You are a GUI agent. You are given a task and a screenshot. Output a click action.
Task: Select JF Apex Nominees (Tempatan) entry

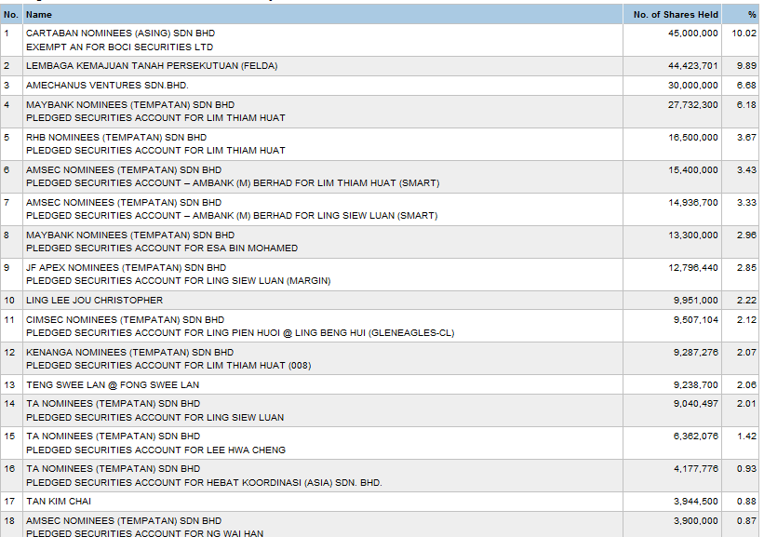126,268
